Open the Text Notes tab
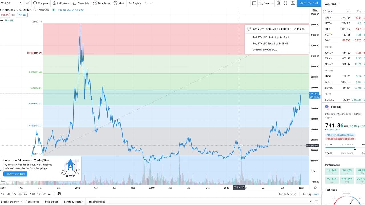Image resolution: width=365 pixels, height=205 pixels. click(33, 202)
